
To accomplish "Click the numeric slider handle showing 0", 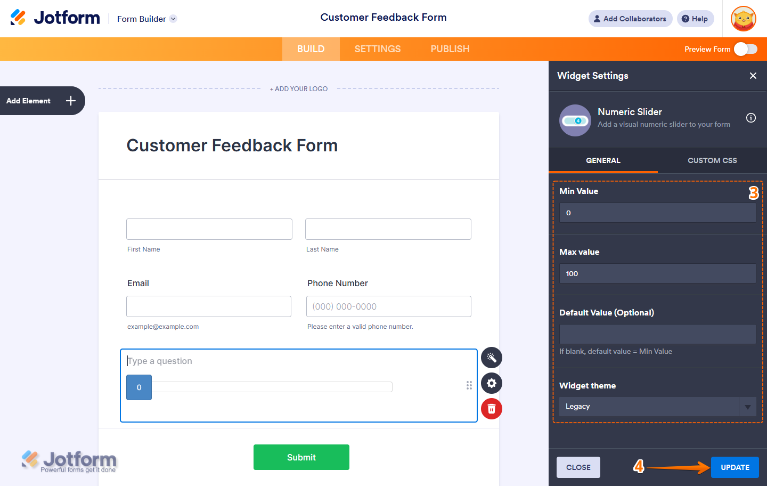I will click(x=139, y=387).
